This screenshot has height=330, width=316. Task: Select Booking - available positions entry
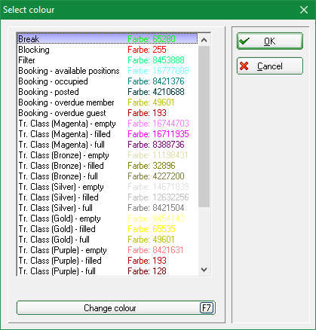coord(108,71)
